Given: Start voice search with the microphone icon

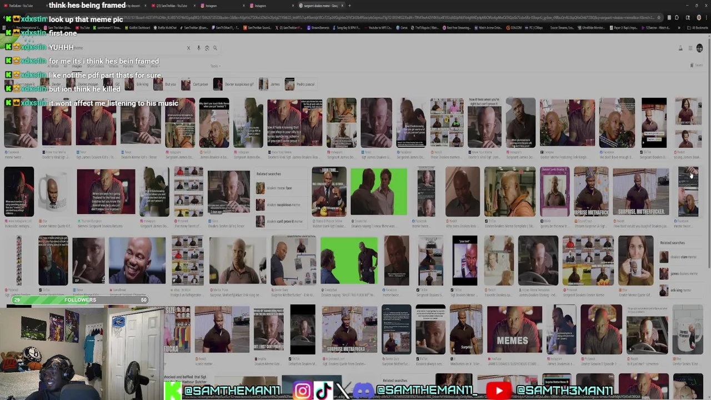Looking at the screenshot, I should click(x=198, y=48).
